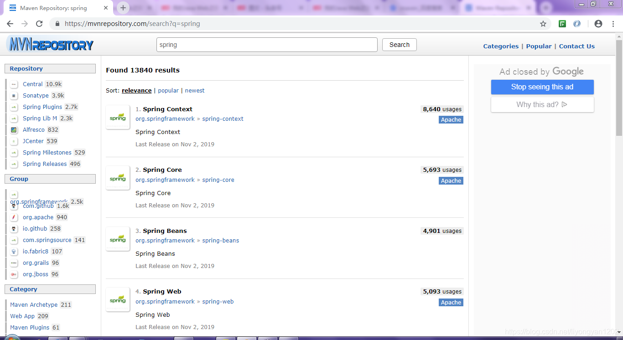This screenshot has height=340, width=623.
Task: Click Spring Context logo thumbnail
Action: click(118, 117)
